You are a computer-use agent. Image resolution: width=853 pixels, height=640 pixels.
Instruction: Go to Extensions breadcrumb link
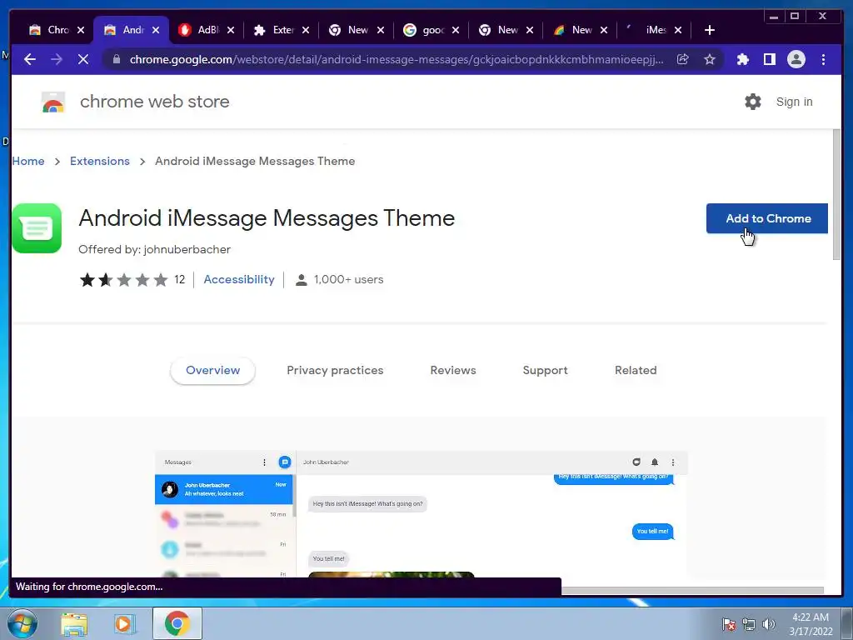100,161
